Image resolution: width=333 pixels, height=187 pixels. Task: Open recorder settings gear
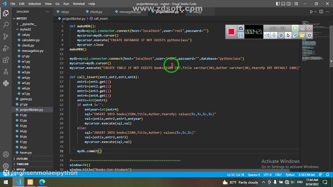click(x=309, y=35)
